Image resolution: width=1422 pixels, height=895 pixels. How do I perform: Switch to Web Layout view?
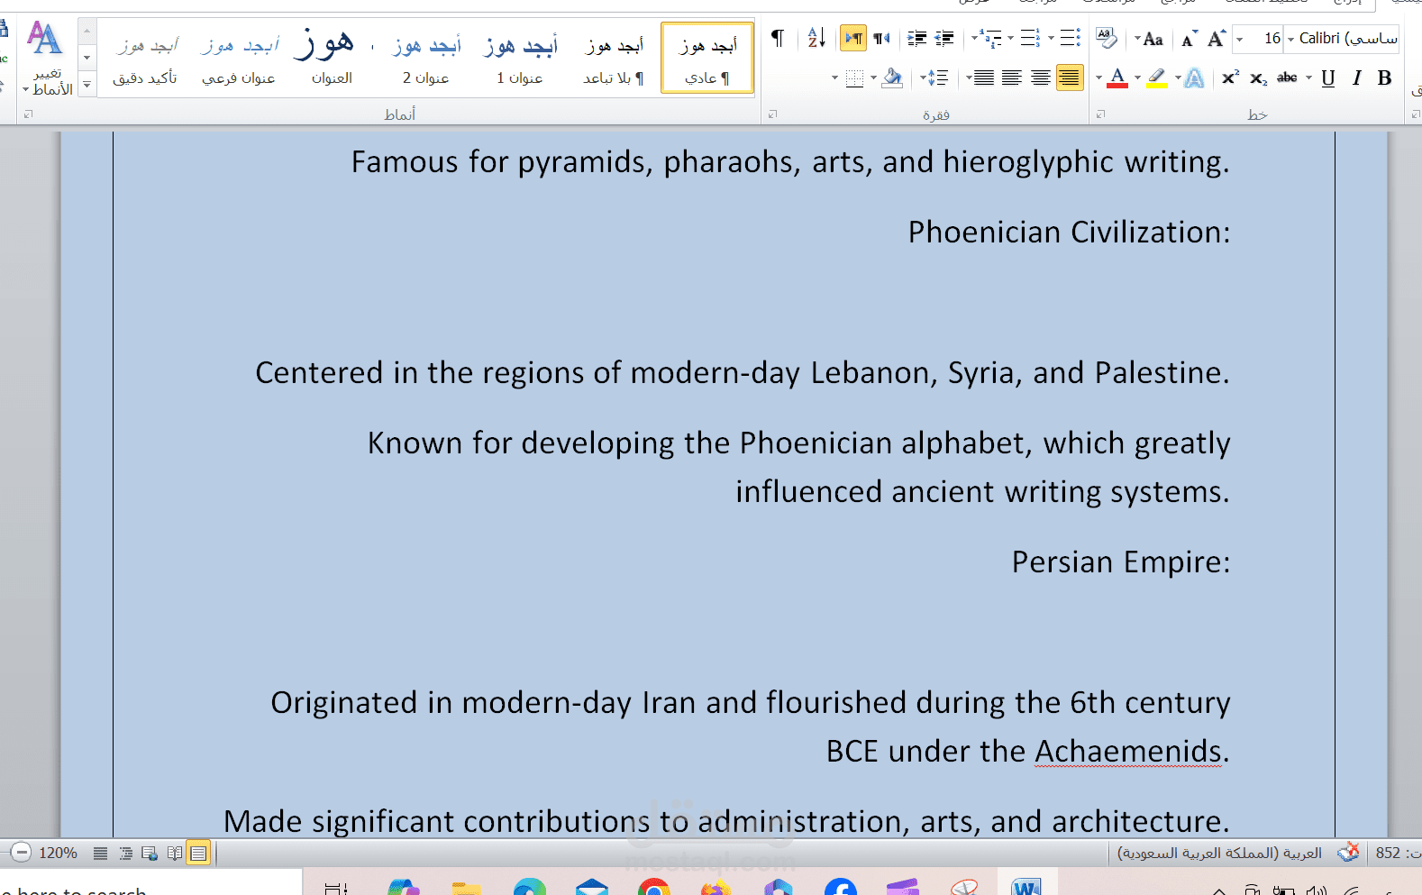tap(150, 853)
